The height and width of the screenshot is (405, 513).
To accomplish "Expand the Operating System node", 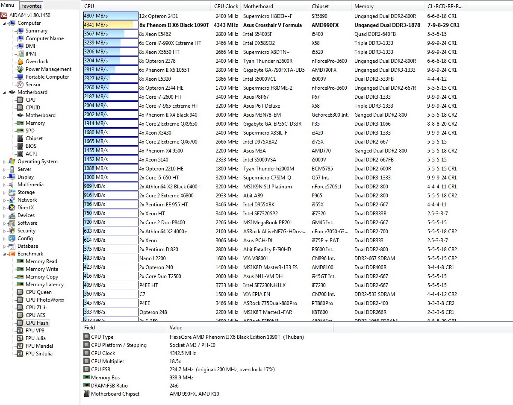I will tap(5, 162).
